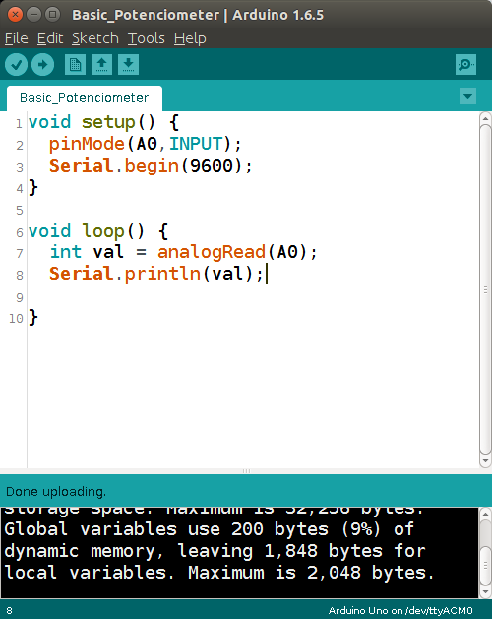This screenshot has width=492, height=619.
Task: Click the console vertical scrollbar thumb
Action: [485, 566]
